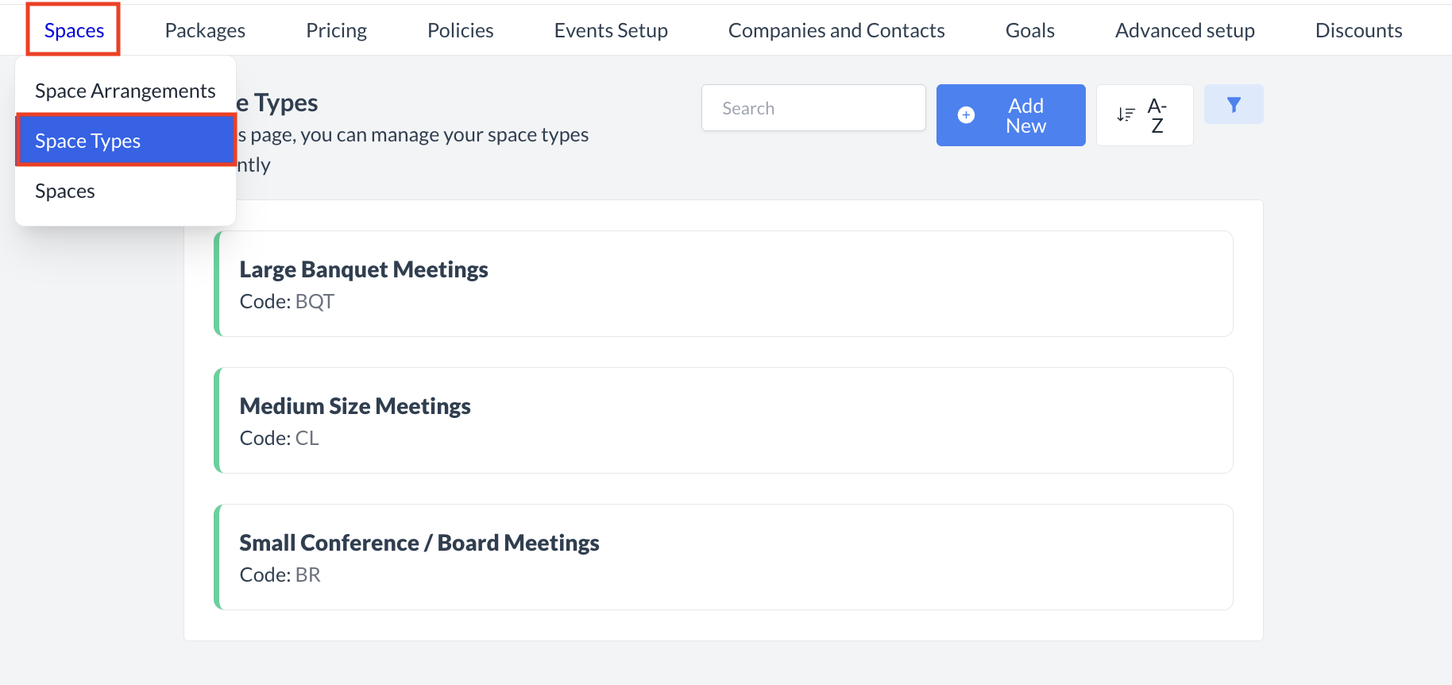
Task: Open the Medium Size Meetings card
Action: (723, 420)
